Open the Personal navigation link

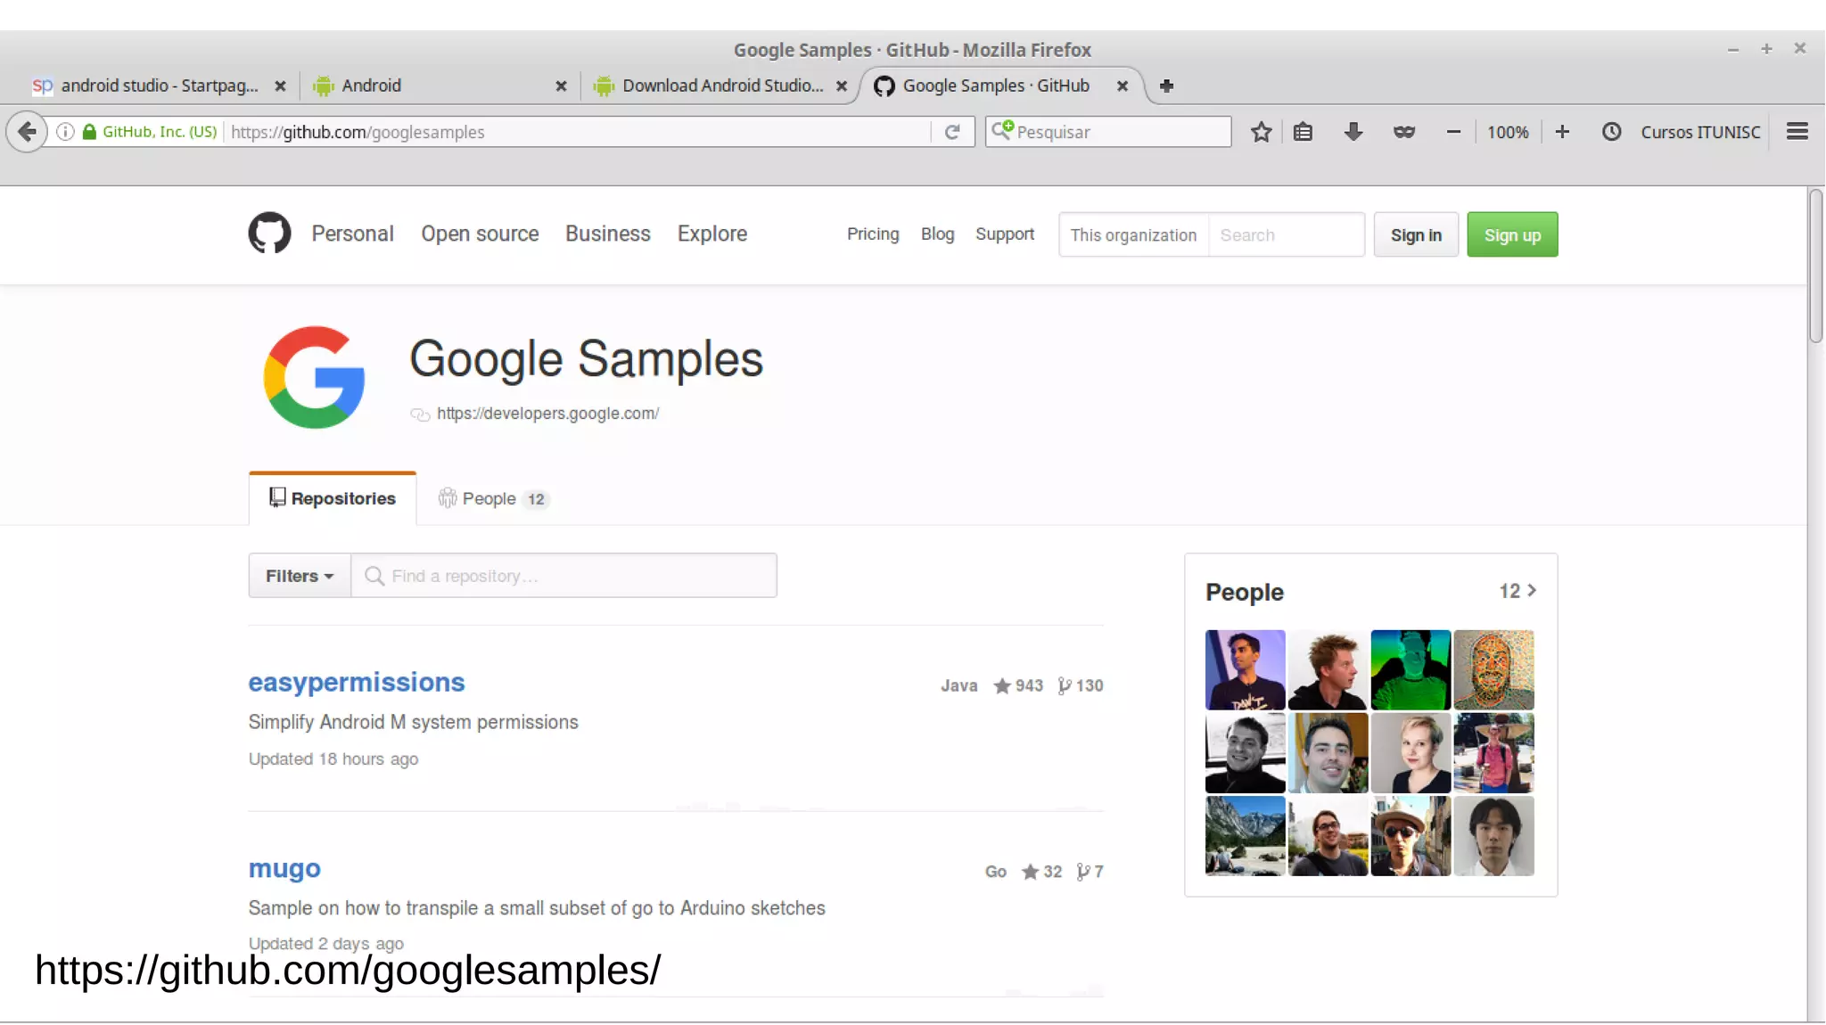coord(352,234)
